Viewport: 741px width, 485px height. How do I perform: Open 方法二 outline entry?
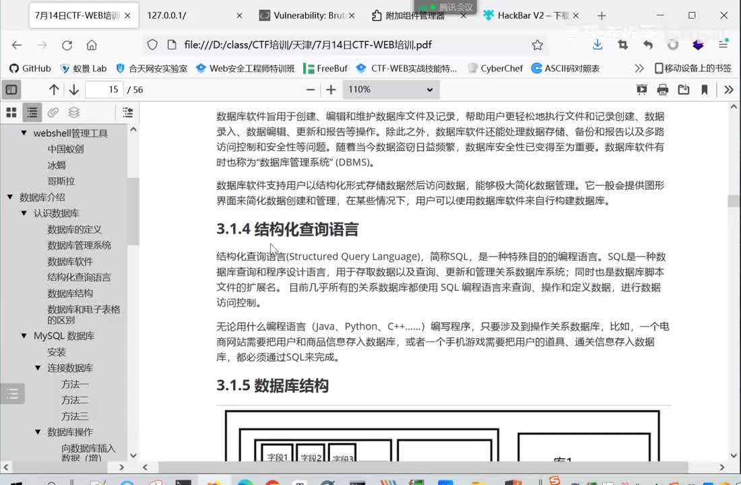pos(75,400)
